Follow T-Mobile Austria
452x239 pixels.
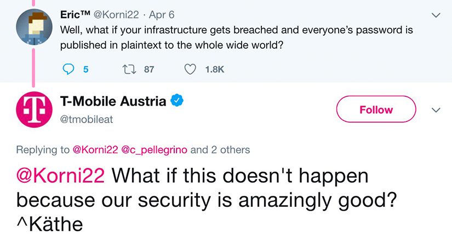376,109
